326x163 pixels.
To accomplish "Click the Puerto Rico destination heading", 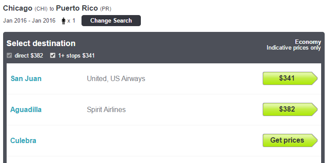I will [77, 8].
